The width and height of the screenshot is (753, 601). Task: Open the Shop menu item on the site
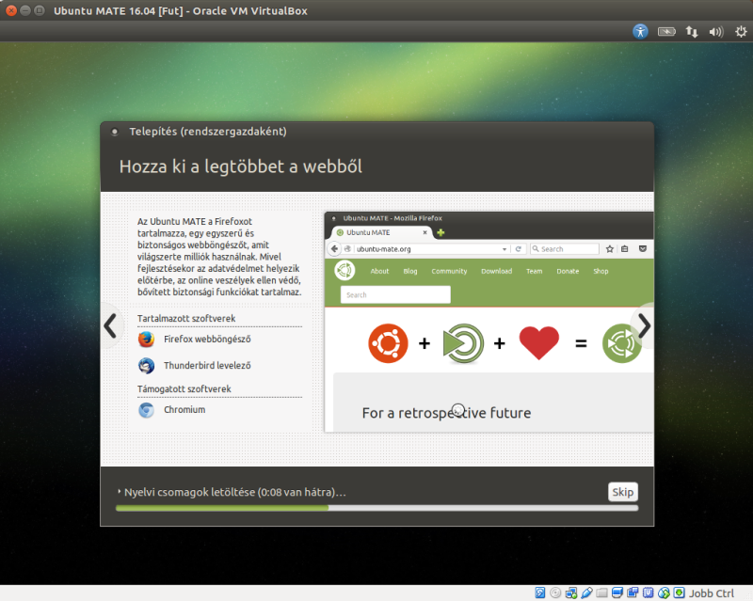pyautogui.click(x=601, y=271)
